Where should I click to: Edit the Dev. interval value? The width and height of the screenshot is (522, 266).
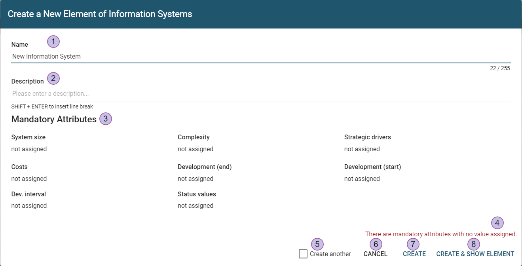(29, 206)
